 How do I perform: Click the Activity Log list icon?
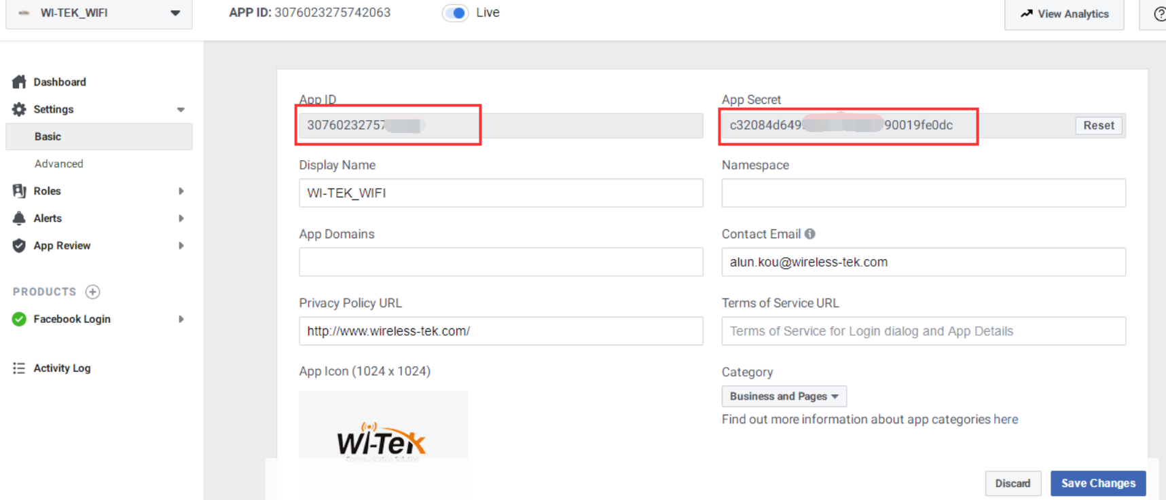click(x=19, y=368)
